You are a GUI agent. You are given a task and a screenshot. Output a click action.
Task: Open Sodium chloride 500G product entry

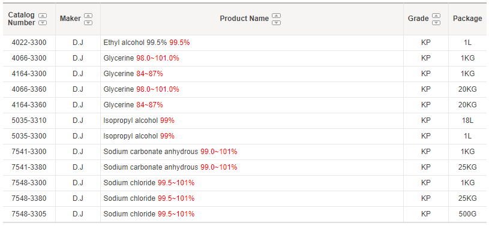click(149, 214)
